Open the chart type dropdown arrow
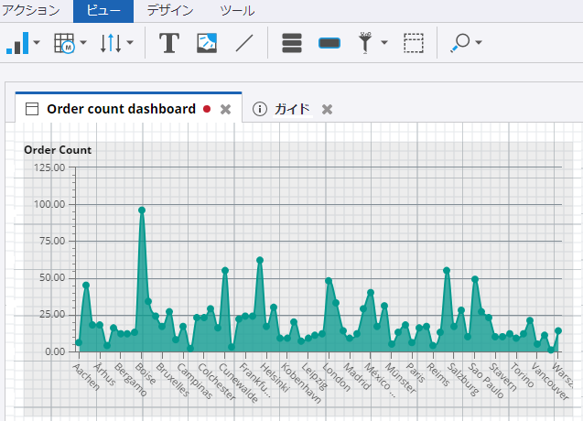This screenshot has width=583, height=421. click(x=37, y=43)
